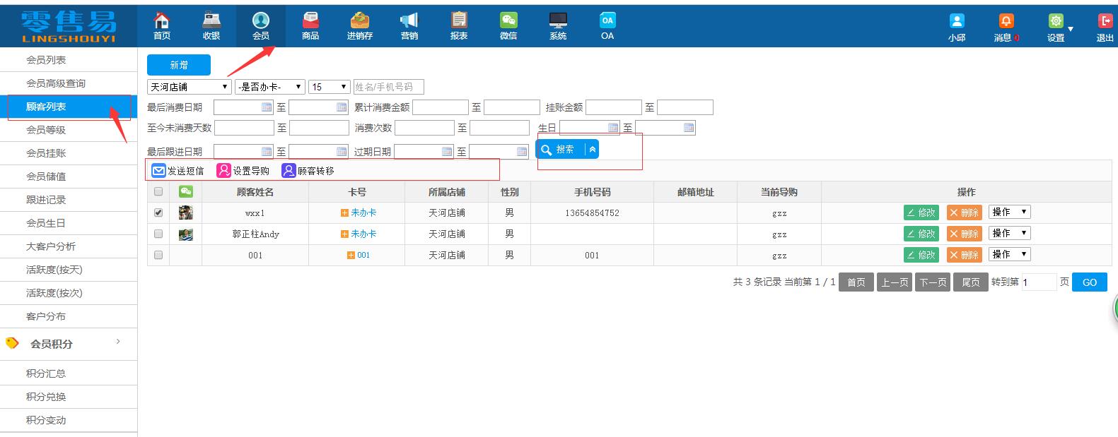Click the 姓名/手机号码 search input field

pos(388,87)
